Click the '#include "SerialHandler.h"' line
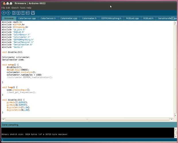 tap(17, 45)
